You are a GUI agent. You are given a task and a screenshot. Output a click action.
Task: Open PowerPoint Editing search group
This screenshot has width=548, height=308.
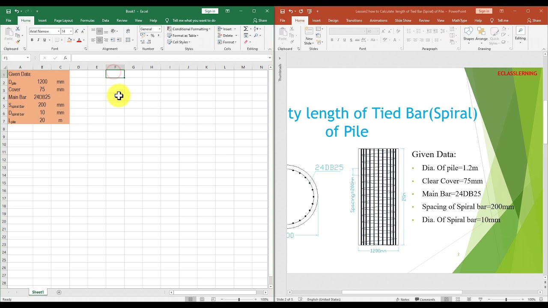(x=520, y=34)
